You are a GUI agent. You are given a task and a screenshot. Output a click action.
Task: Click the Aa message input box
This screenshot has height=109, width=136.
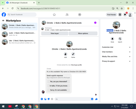(73, 99)
